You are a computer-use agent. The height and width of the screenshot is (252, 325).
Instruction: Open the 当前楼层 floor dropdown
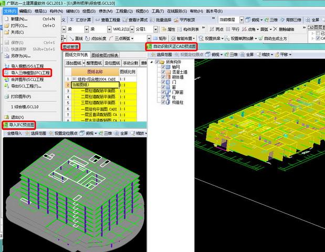[x=242, y=20]
